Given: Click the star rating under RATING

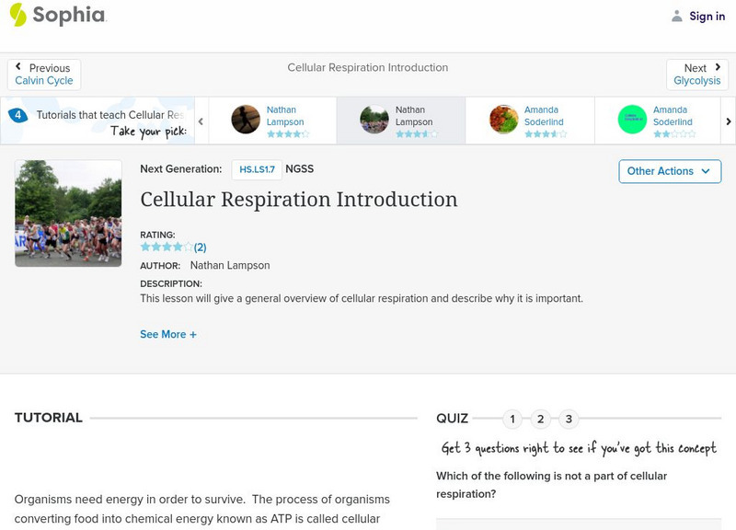Looking at the screenshot, I should [167, 248].
